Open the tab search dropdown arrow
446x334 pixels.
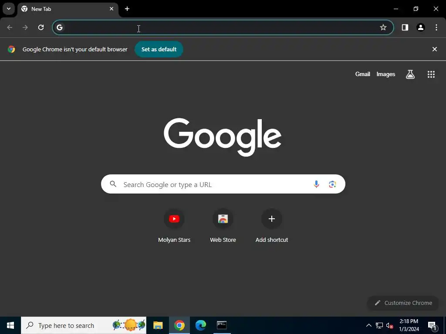[9, 9]
